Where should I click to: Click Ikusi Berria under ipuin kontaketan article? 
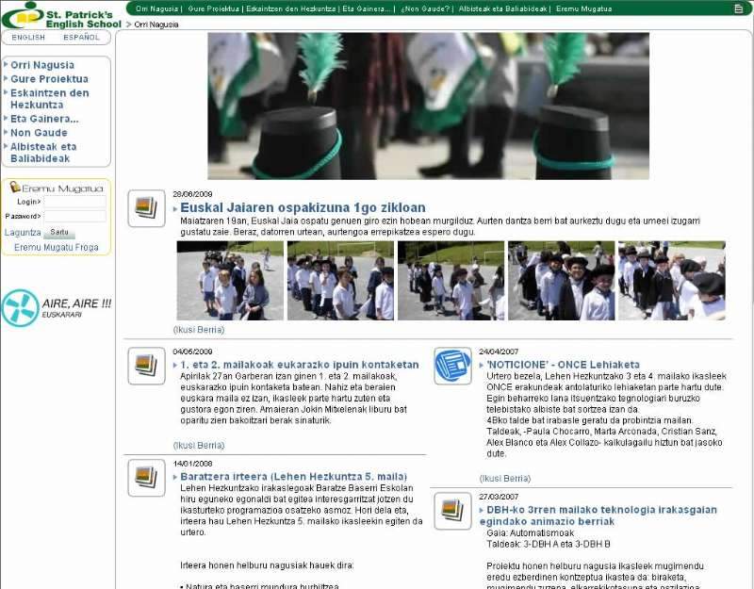(x=199, y=446)
